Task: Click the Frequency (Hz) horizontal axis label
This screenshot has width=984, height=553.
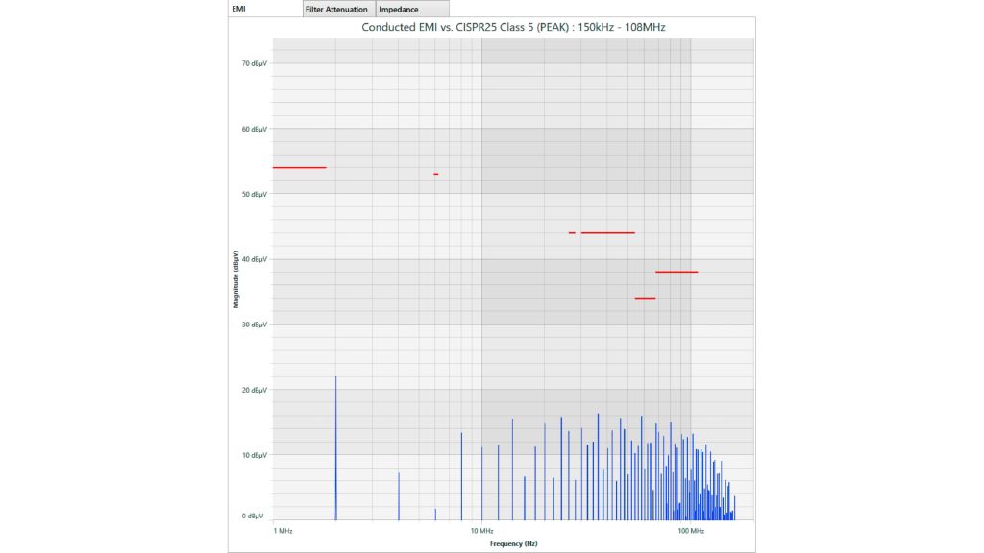Action: click(513, 543)
